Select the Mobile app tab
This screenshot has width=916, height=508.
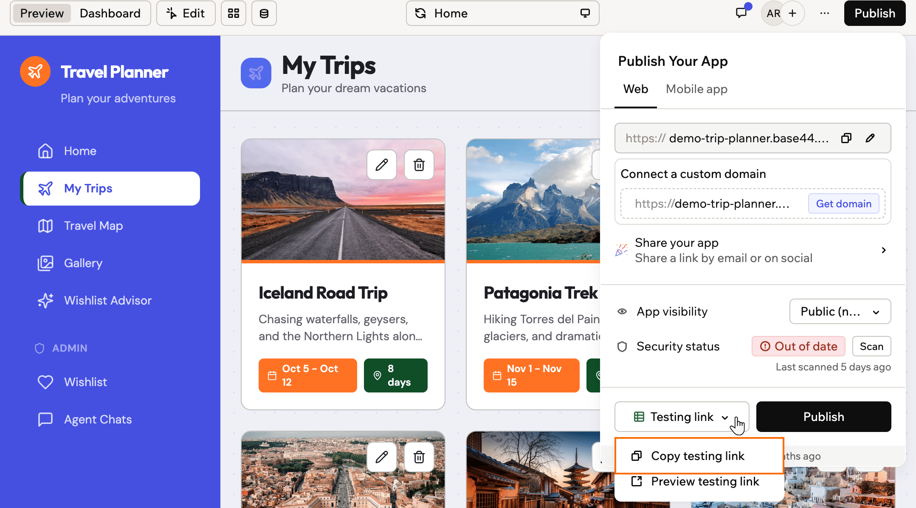696,89
